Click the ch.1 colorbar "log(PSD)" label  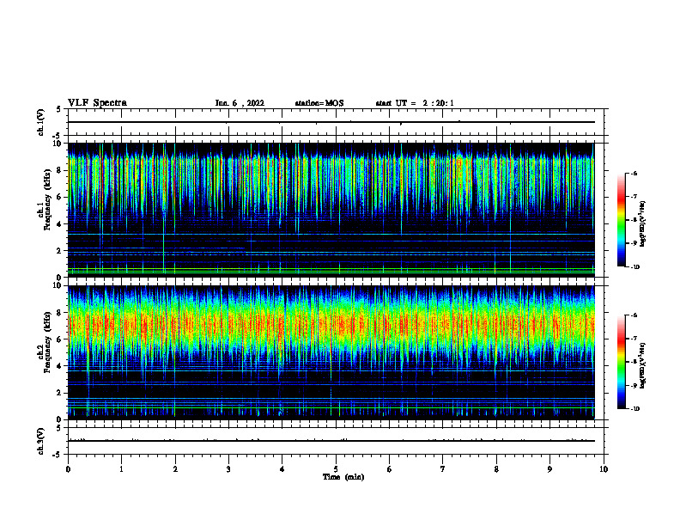(x=642, y=223)
